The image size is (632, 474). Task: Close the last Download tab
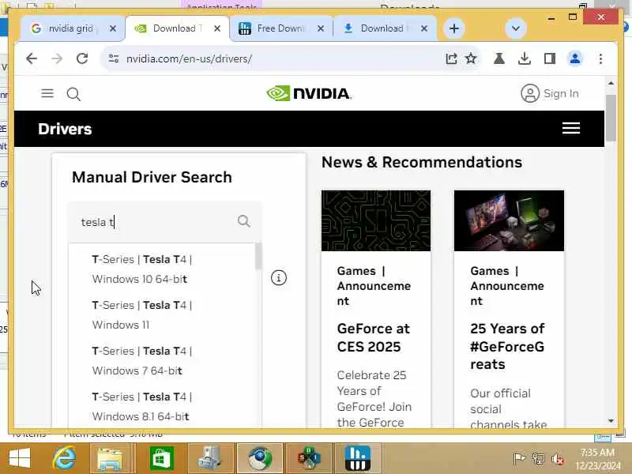(424, 28)
